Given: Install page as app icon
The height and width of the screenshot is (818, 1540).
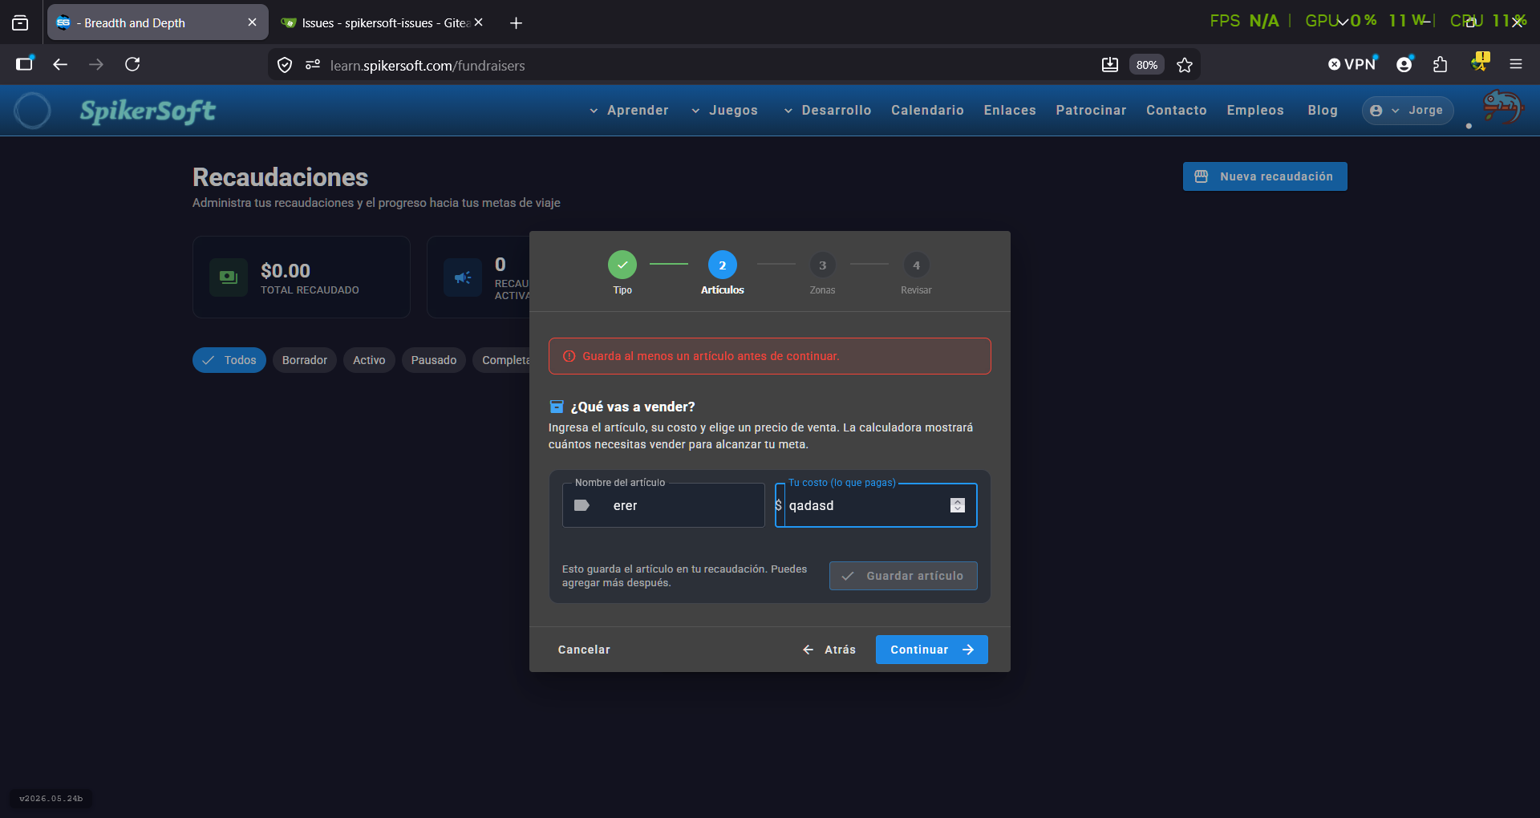Looking at the screenshot, I should coord(1110,65).
